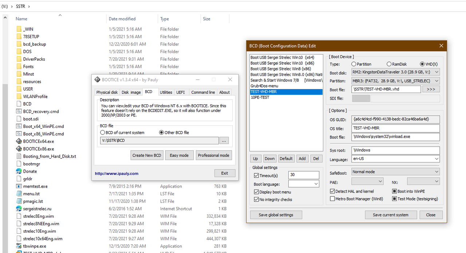Switch to the Command line tab
The height and width of the screenshot is (253, 466).
click(x=203, y=92)
